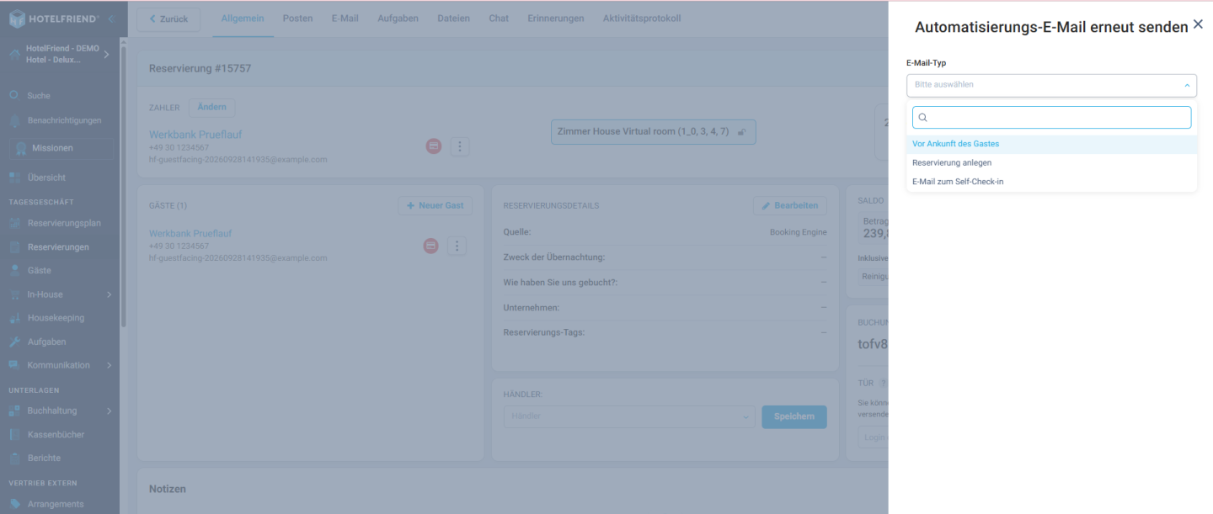Open the Händler dropdown

(629, 416)
